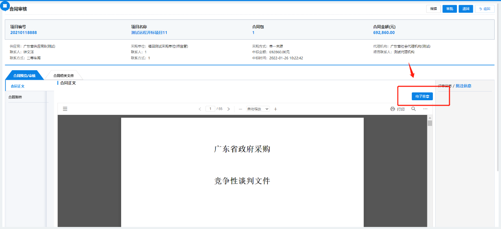Select the 合同正文 side tab
501x229 pixels.
coord(18,86)
